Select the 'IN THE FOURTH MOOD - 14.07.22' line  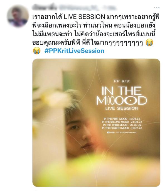click(x=122, y=128)
